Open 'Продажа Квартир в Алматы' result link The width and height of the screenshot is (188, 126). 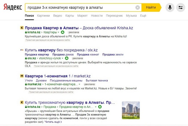tap(52, 28)
